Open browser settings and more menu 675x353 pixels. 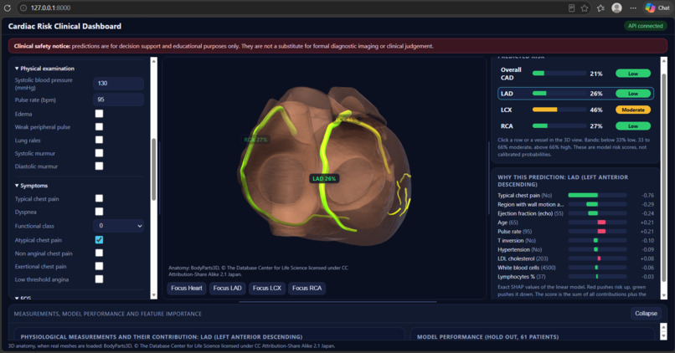click(633, 8)
